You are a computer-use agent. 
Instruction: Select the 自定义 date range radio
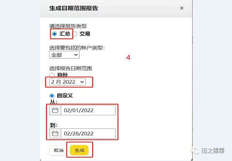[x=52, y=96]
